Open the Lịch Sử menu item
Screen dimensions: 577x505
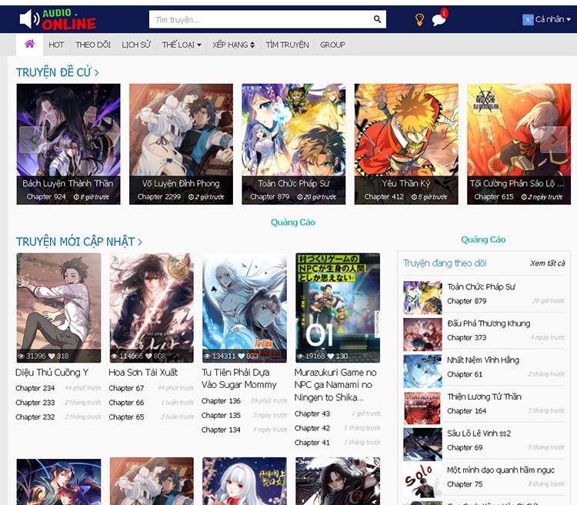(136, 45)
